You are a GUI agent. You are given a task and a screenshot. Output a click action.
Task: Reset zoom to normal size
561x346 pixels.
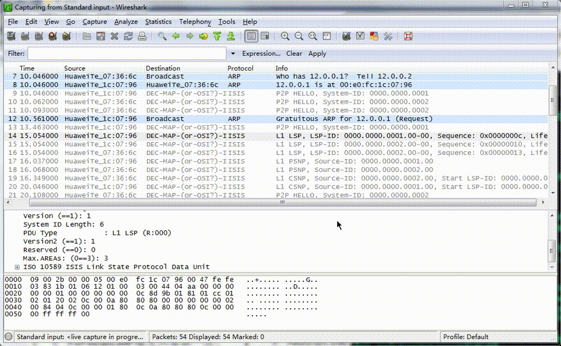313,36
